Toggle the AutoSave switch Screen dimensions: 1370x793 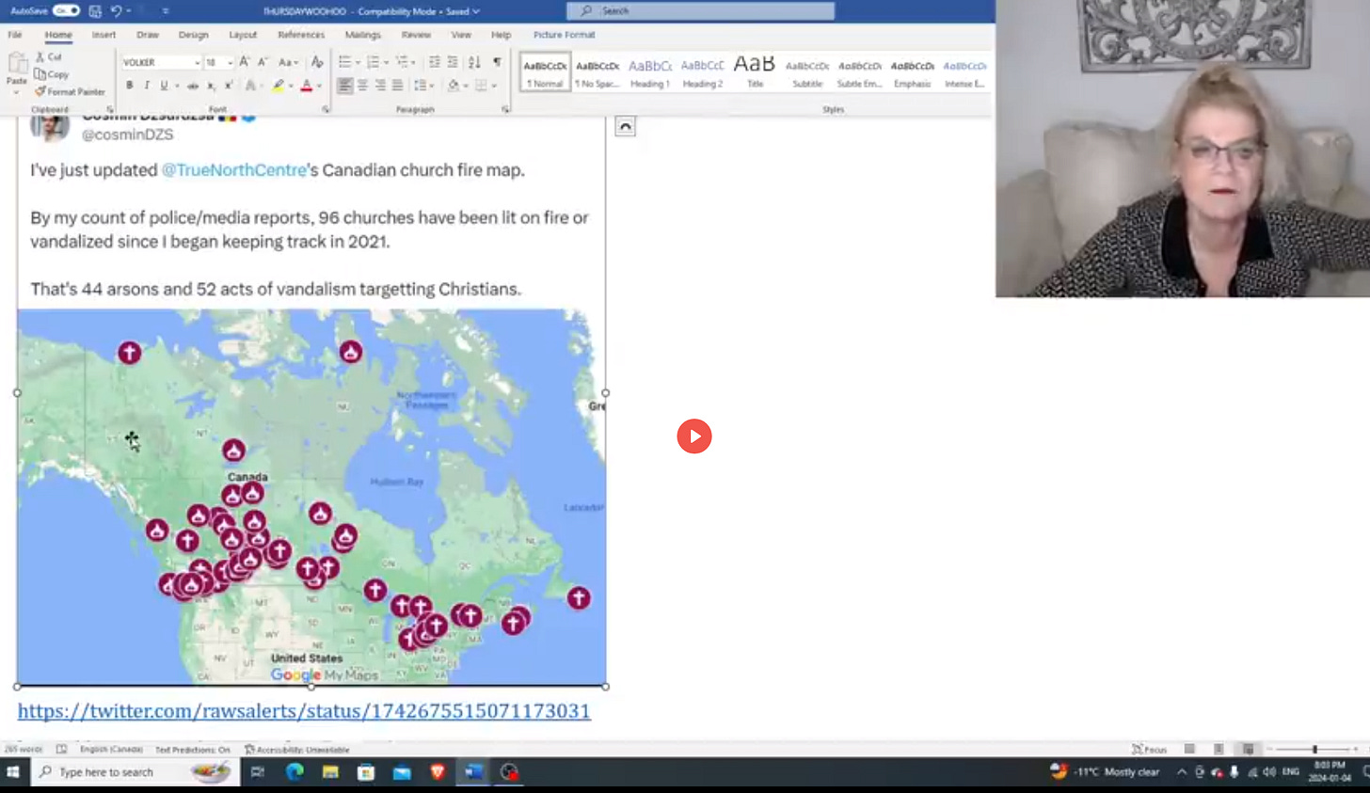[66, 10]
